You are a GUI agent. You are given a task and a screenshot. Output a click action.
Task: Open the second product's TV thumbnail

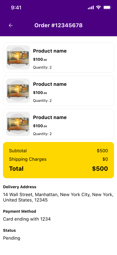point(18,91)
